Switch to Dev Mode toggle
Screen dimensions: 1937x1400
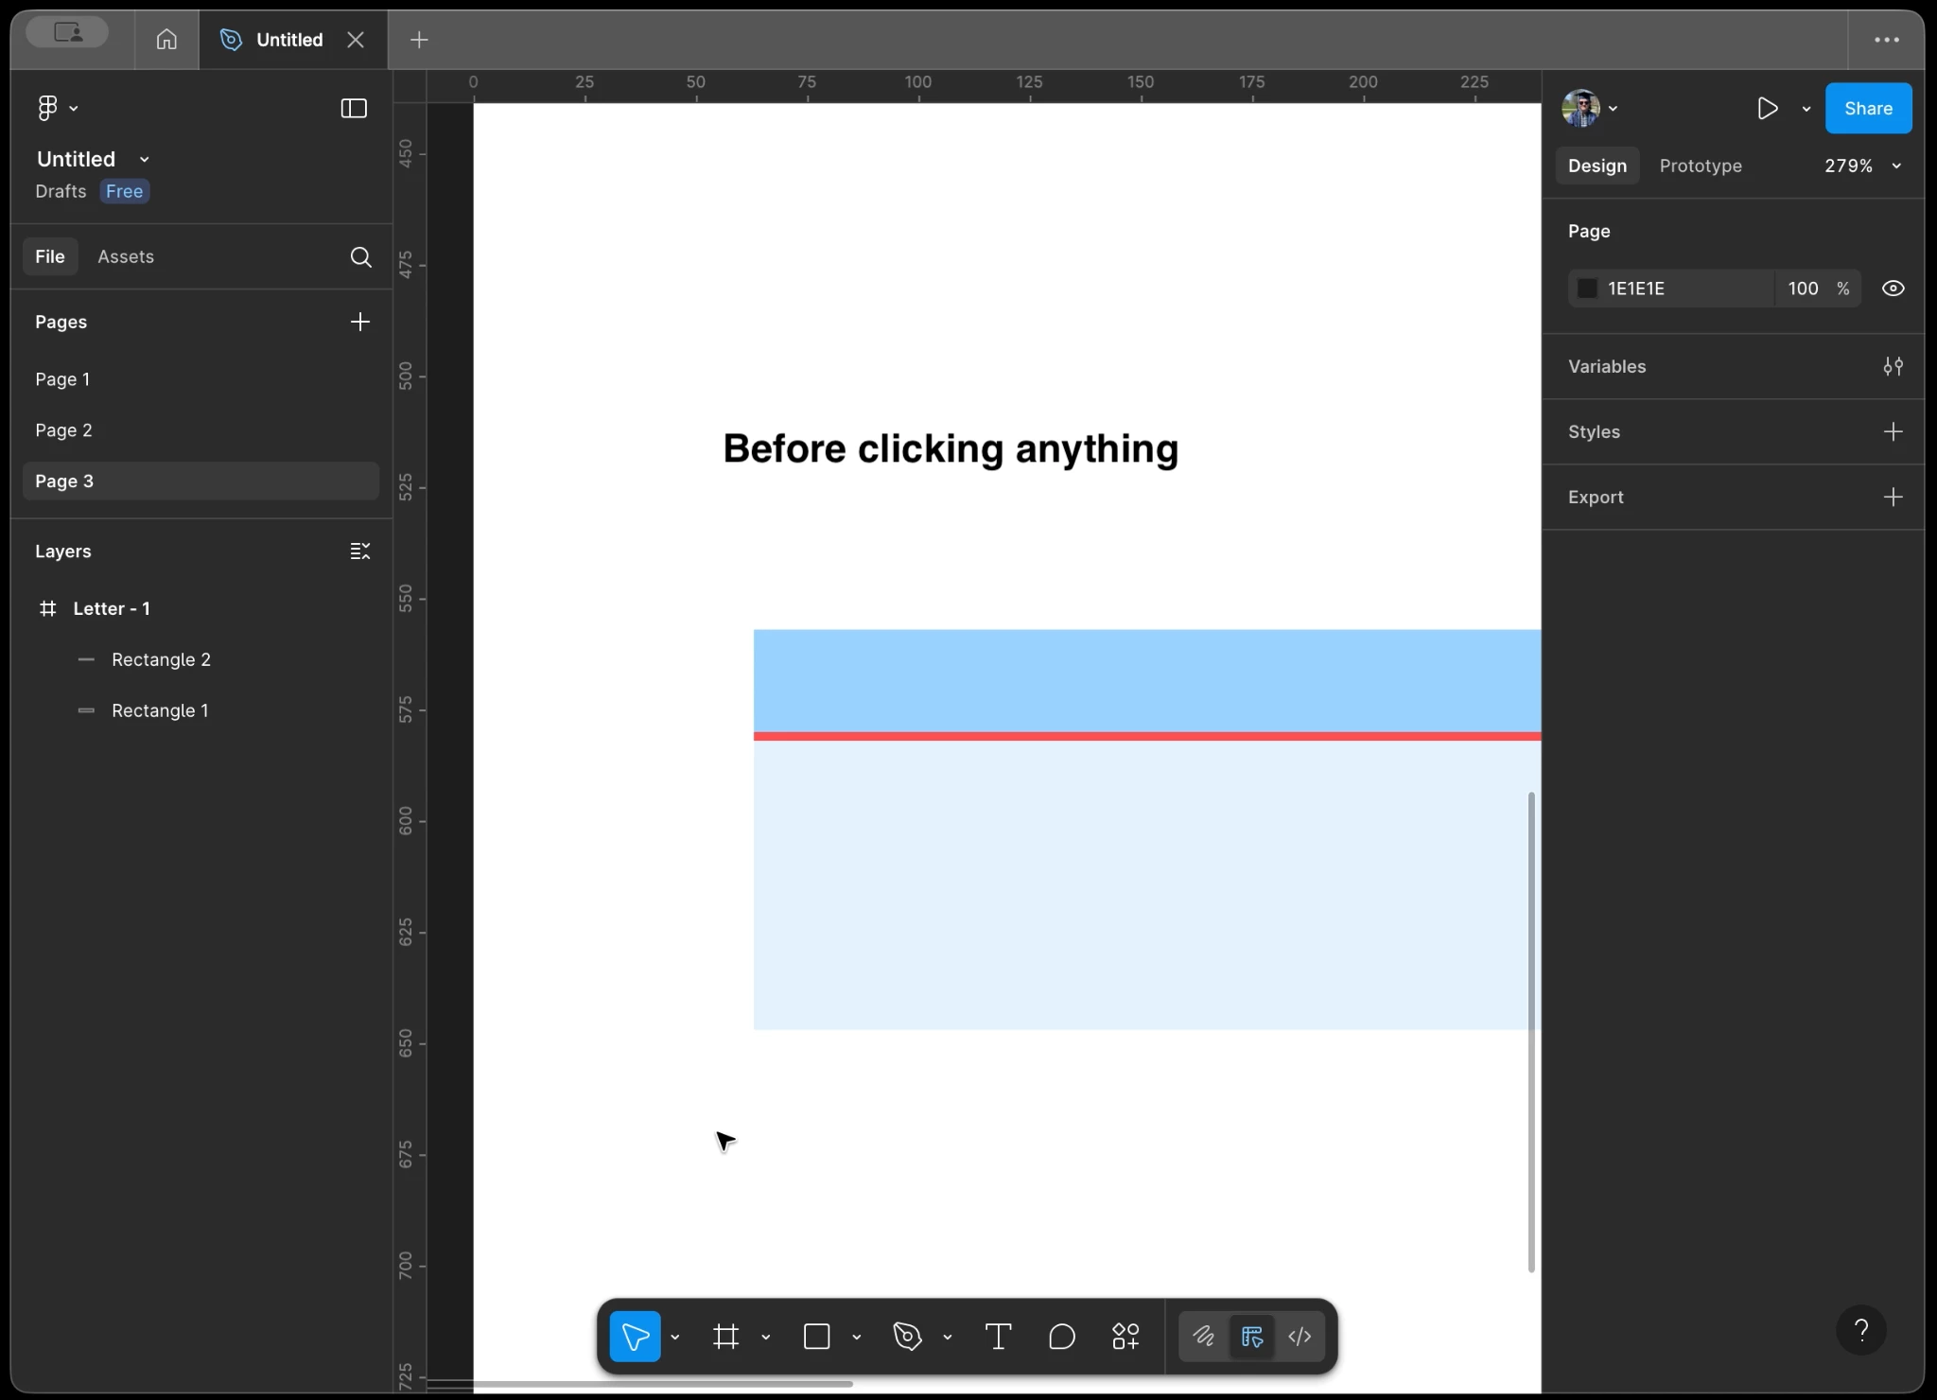1300,1337
